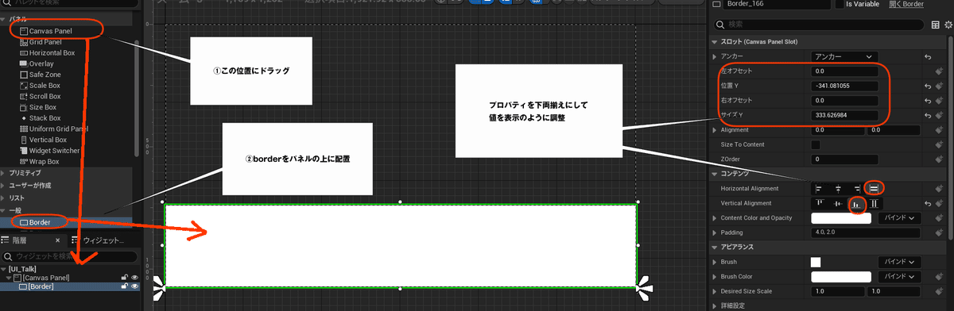Reset サイズ Y to default value
The image size is (954, 311).
pos(927,115)
